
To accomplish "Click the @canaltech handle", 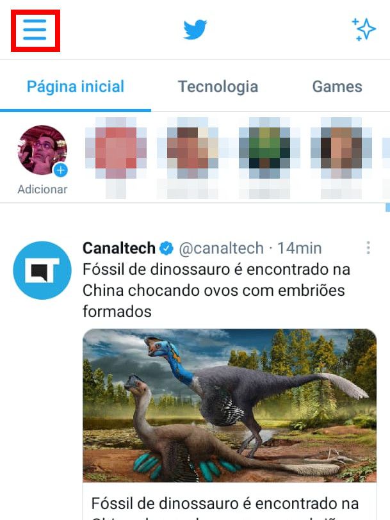I will [222, 248].
